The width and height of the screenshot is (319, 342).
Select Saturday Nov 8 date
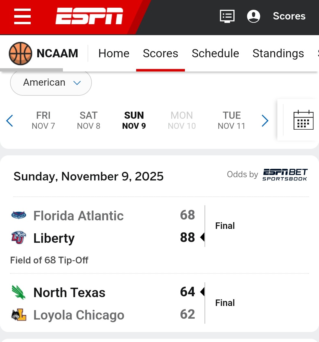tap(89, 120)
